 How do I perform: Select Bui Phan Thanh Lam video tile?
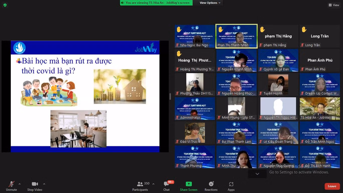point(237,133)
